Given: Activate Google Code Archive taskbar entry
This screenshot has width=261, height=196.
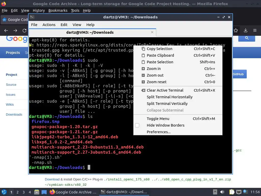Looking at the screenshot, I should coord(73,192).
